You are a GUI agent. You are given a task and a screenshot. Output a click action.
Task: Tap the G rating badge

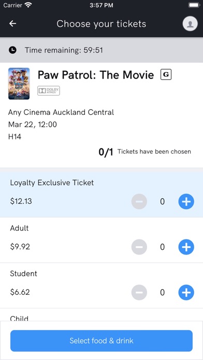166,74
